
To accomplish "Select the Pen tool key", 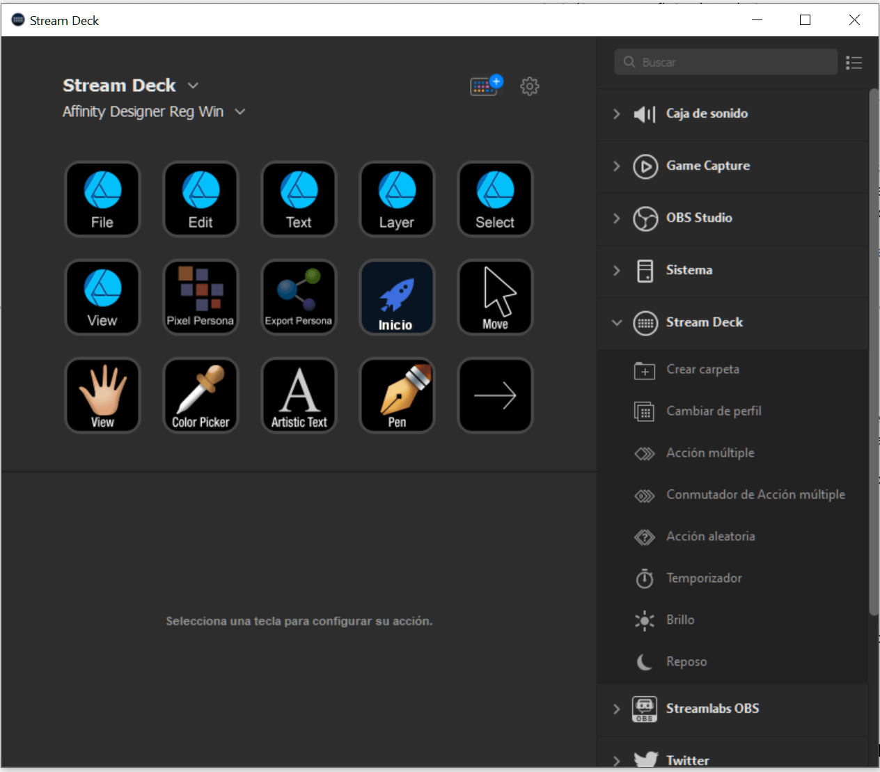I will point(397,395).
